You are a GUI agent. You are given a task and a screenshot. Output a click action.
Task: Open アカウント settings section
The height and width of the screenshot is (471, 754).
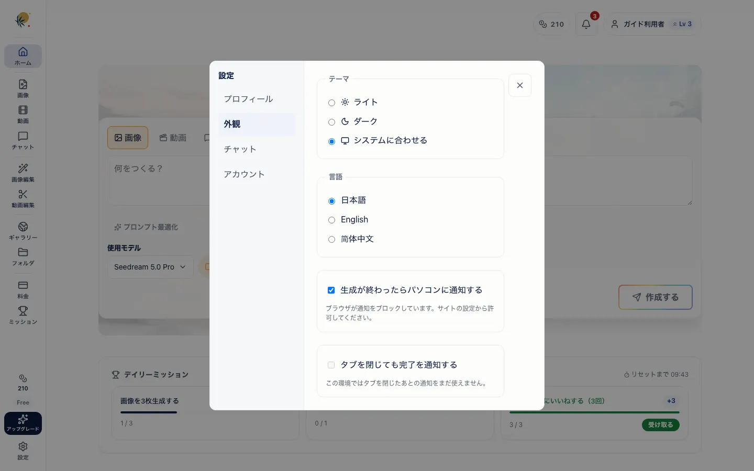coord(257,174)
